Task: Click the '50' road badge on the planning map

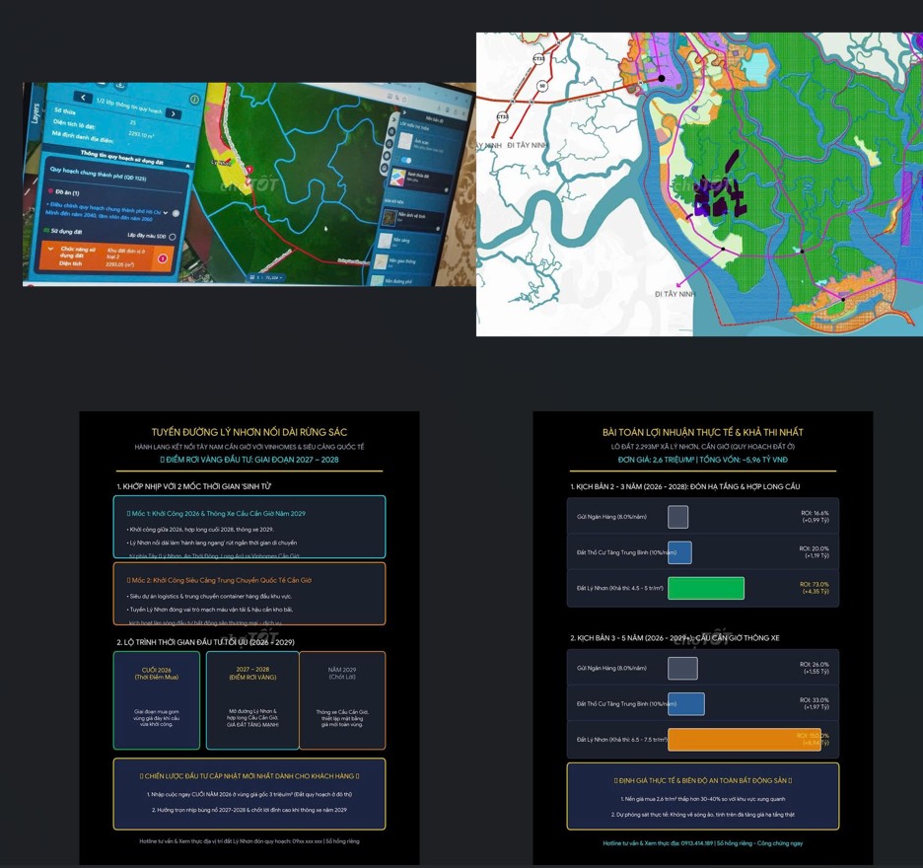Action: tap(542, 86)
